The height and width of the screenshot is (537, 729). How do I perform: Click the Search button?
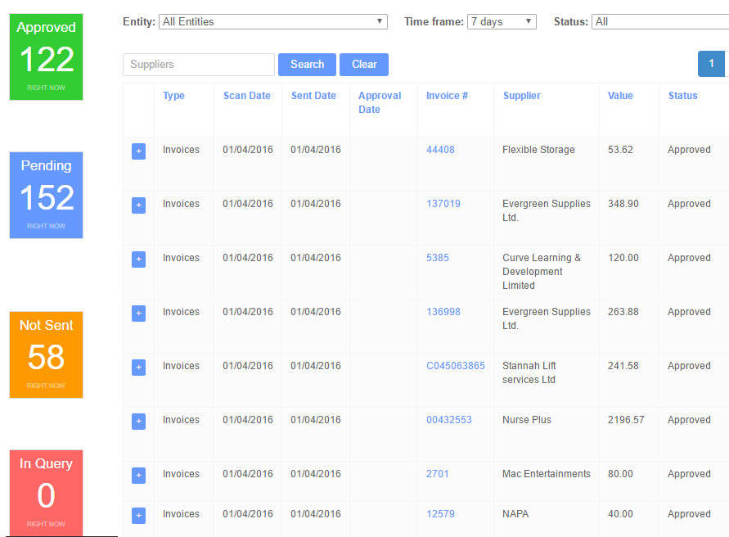click(x=307, y=64)
